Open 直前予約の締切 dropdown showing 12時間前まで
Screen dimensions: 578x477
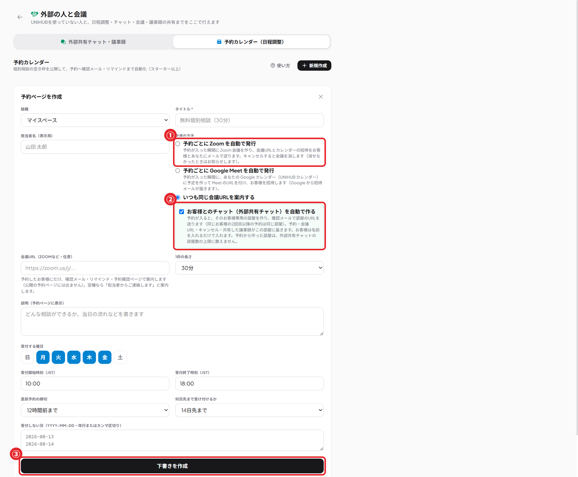(95, 410)
